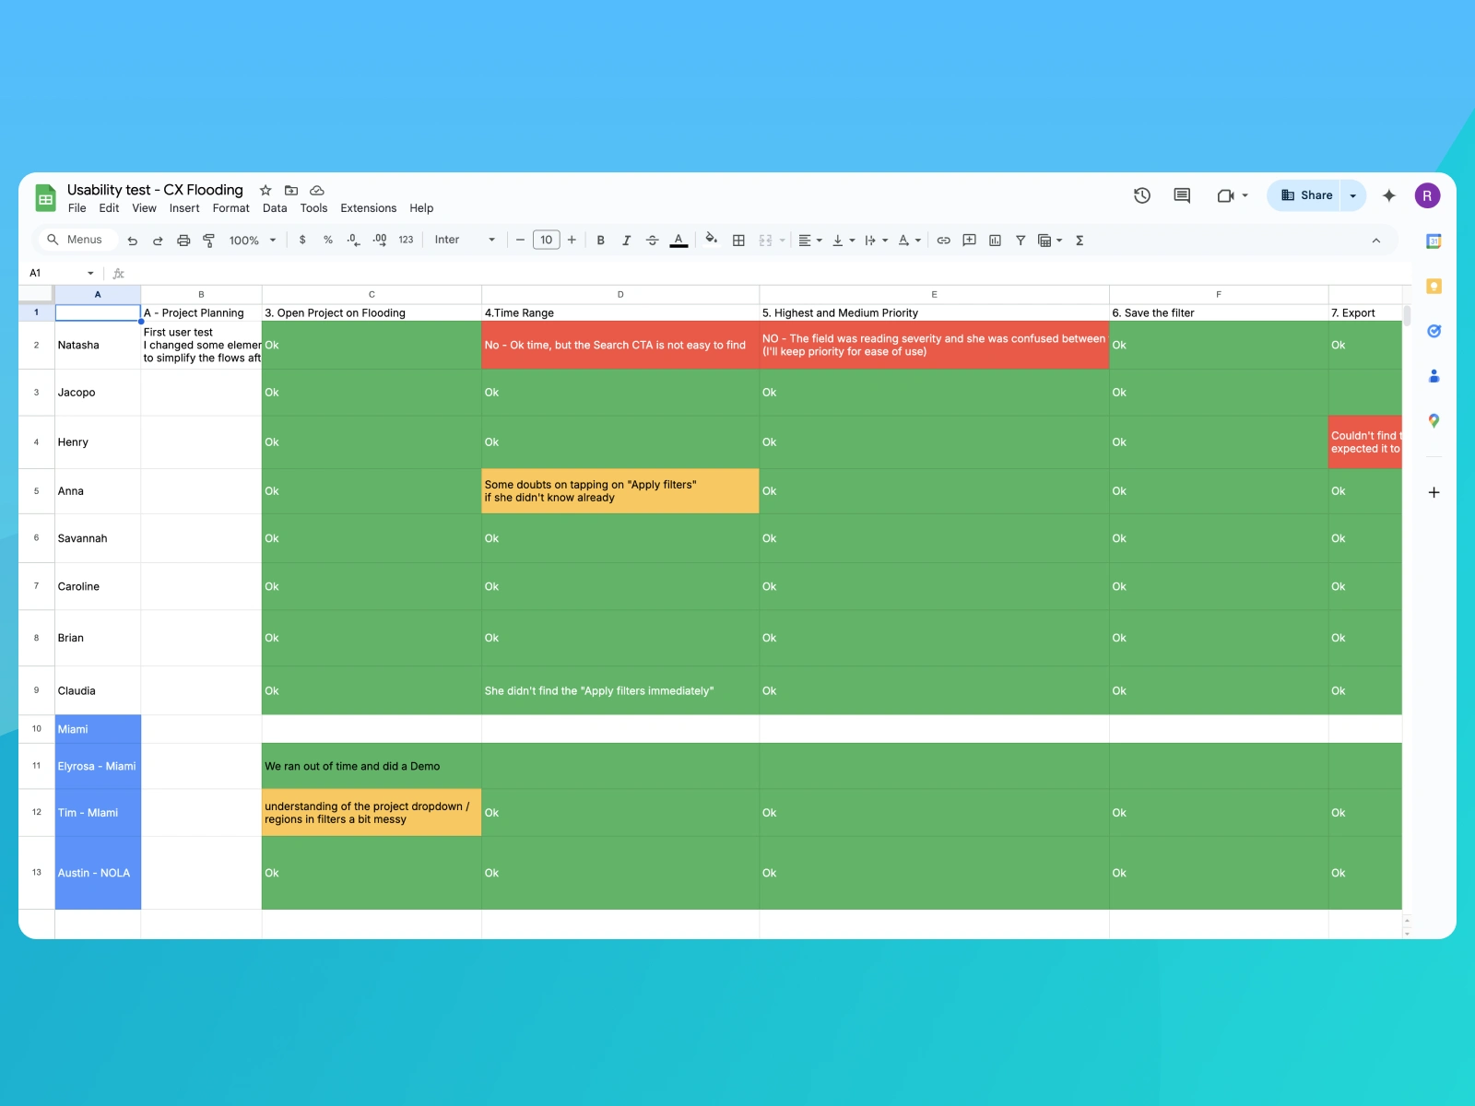Increase decimal places
Viewport: 1475px width, 1106px height.
point(380,240)
